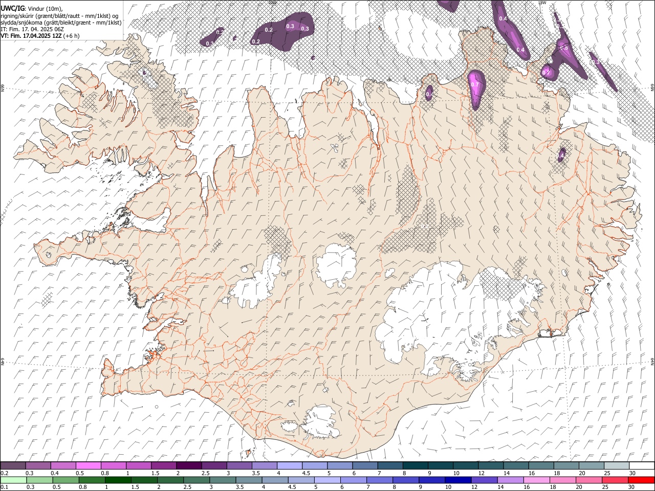The image size is (655, 491).
Task: Pick the 0.5 swatch in the bottom rain row
Action: [x=66, y=480]
